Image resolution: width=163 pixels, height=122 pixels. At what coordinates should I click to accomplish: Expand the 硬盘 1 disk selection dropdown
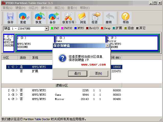pyautogui.click(x=46, y=28)
